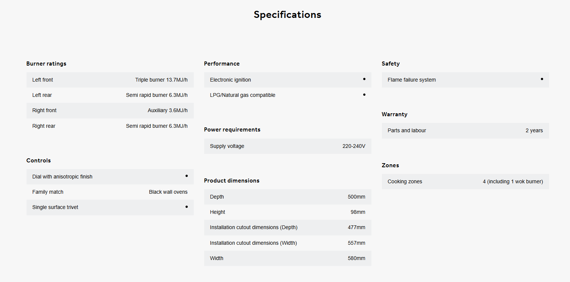Click the Specifications page heading
Image resolution: width=570 pixels, height=282 pixels.
(x=287, y=15)
